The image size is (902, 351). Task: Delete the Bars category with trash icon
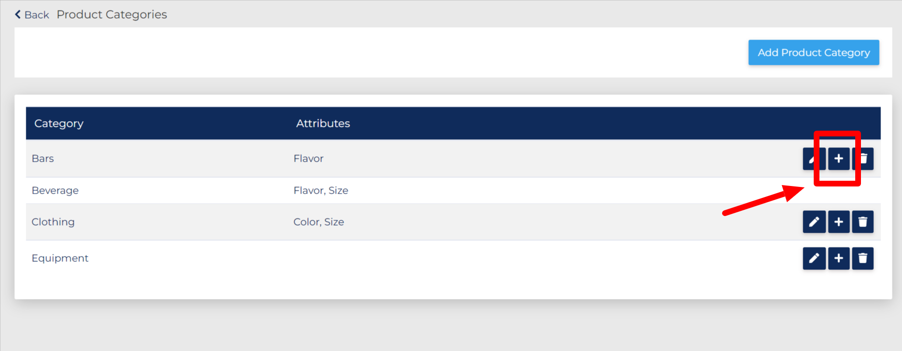pyautogui.click(x=863, y=159)
